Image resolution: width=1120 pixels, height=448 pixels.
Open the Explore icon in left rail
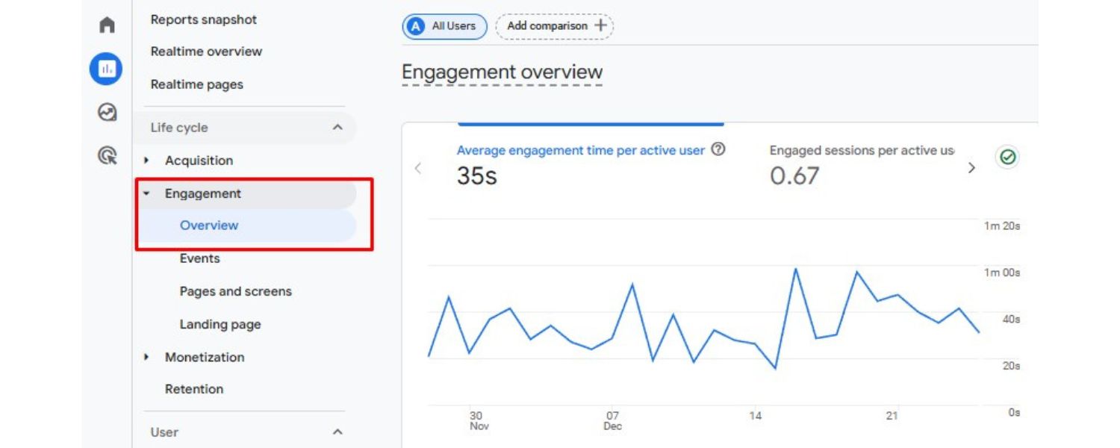(106, 112)
